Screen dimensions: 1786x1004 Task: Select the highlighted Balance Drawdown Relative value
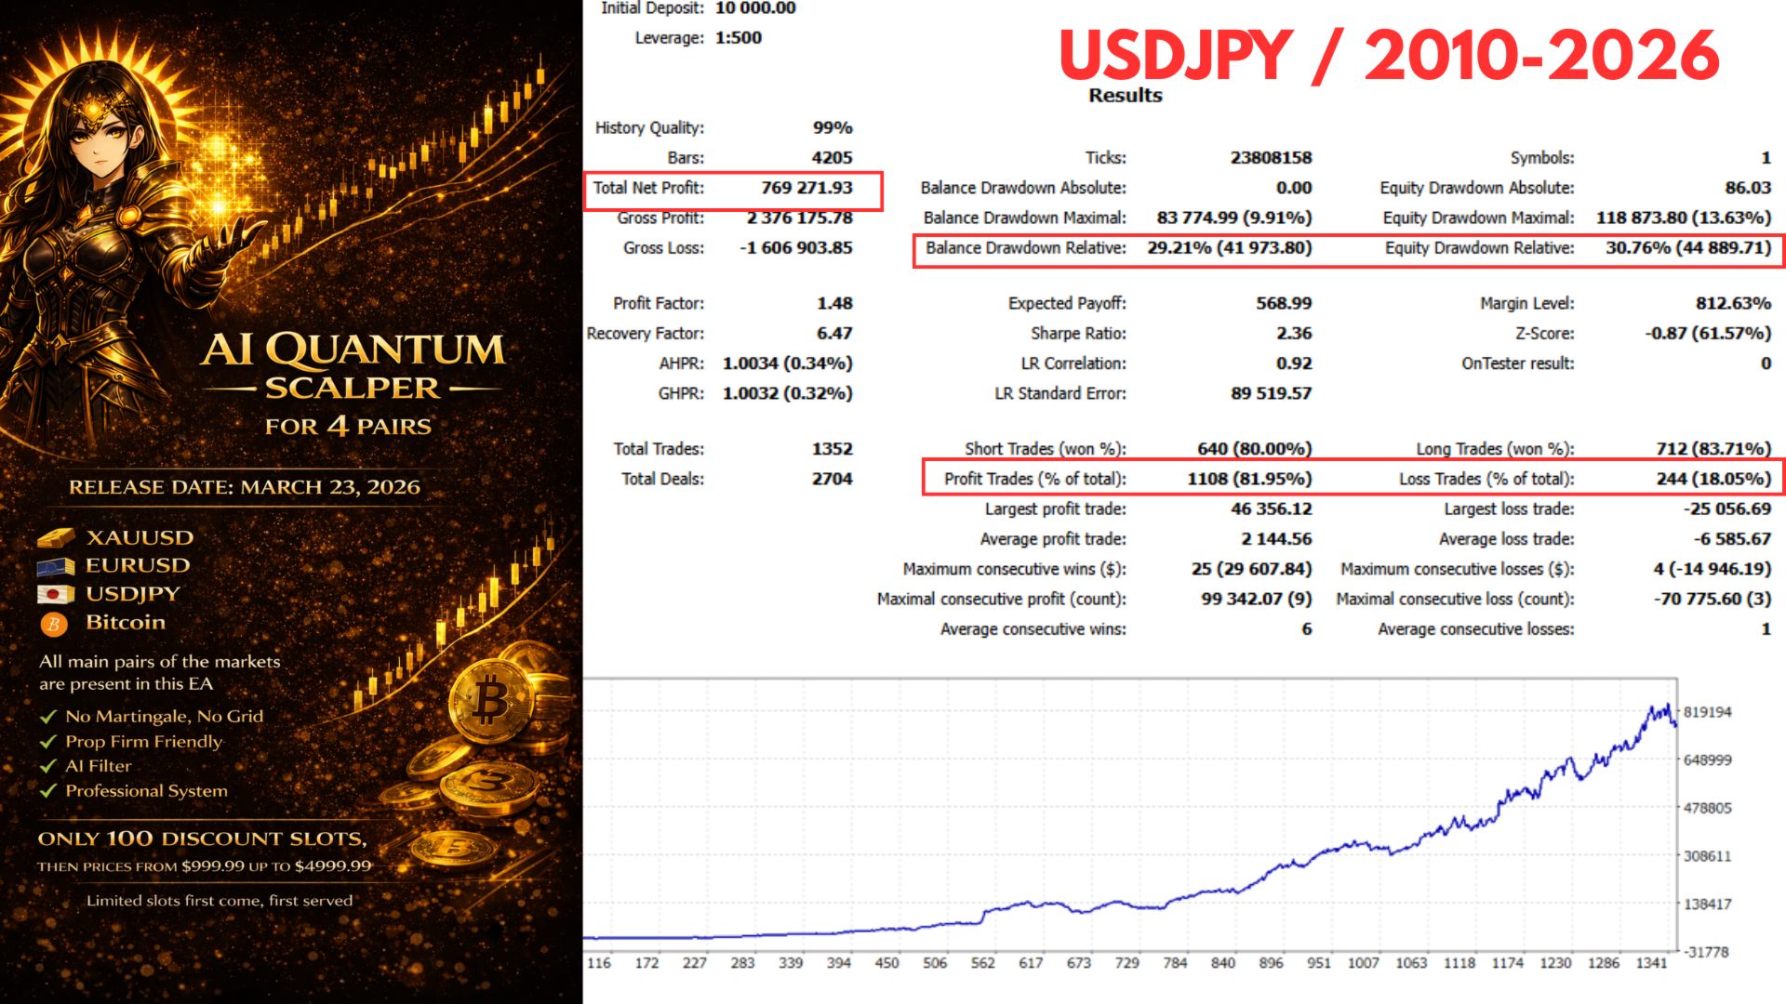(x=1230, y=248)
